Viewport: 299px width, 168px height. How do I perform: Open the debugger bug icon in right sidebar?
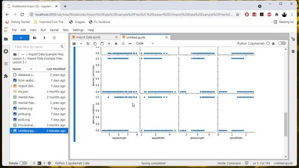(293, 51)
